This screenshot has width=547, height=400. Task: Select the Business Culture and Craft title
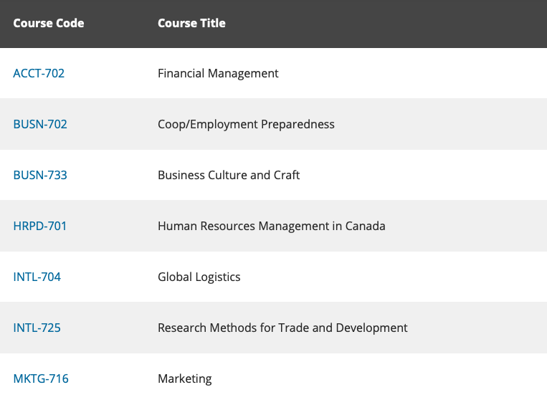click(229, 175)
